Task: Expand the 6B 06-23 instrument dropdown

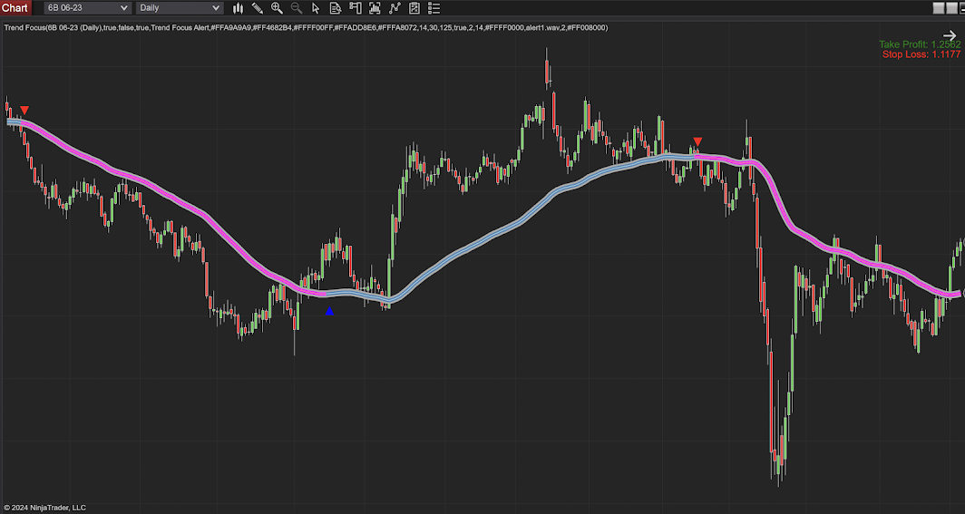Action: (x=86, y=8)
